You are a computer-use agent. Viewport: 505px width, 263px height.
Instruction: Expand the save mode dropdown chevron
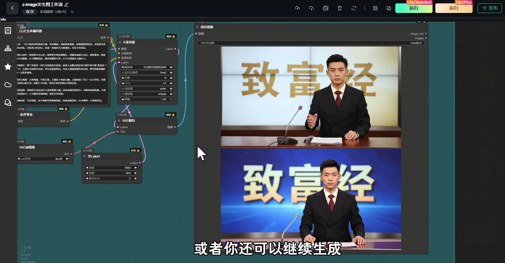click(x=72, y=12)
